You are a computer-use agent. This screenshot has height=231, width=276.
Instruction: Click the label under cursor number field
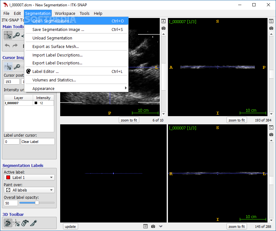[x=12, y=141]
